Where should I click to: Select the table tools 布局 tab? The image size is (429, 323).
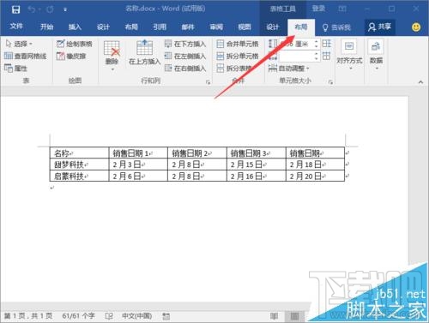click(301, 27)
